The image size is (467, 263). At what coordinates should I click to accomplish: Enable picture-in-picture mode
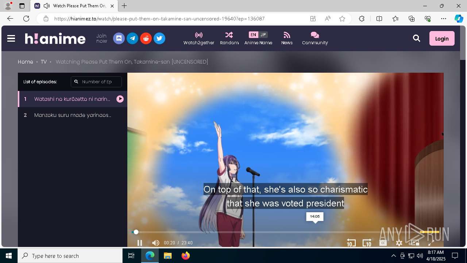415,243
